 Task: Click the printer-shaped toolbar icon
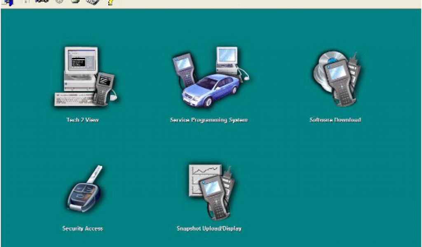(75, 2)
